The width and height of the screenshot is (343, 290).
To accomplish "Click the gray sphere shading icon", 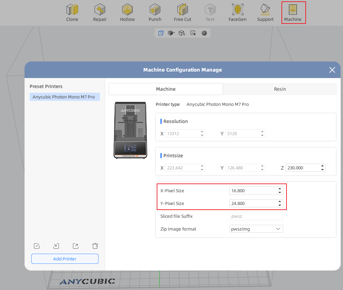I will [x=204, y=33].
